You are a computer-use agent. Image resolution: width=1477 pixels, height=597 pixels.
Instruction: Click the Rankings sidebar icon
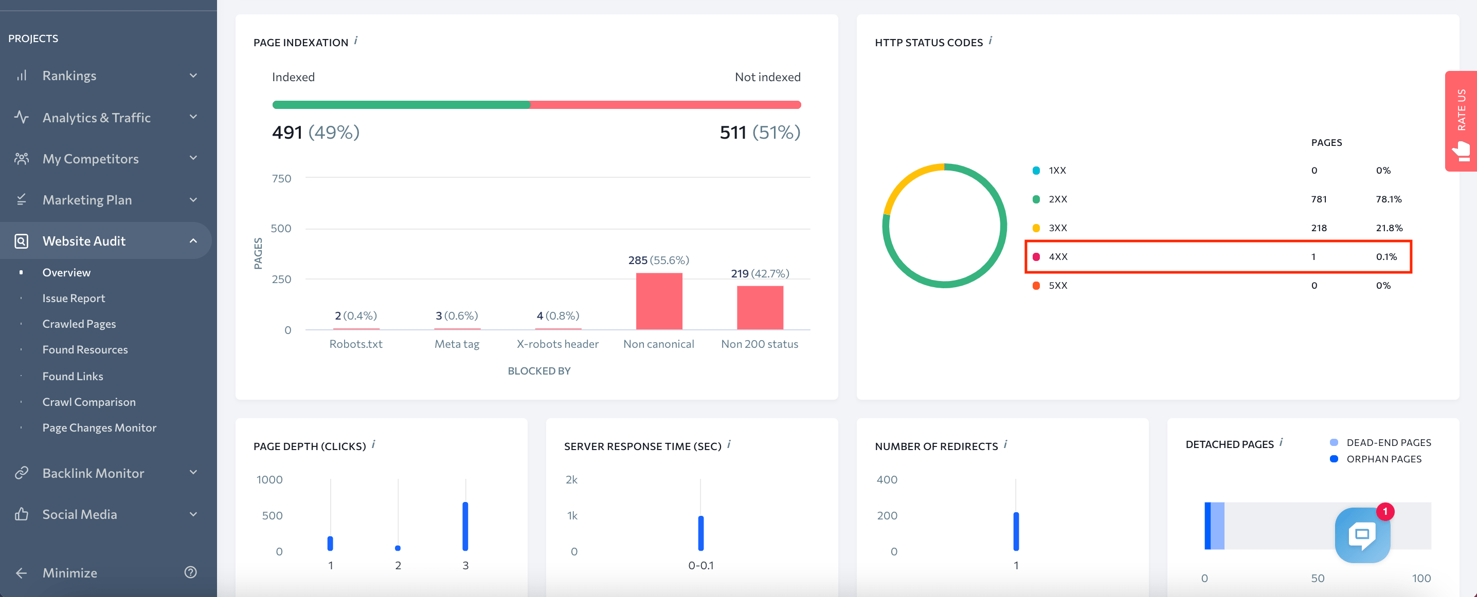click(x=22, y=74)
